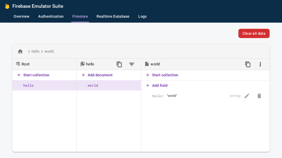Navigate to world in breadcrumb
This screenshot has height=158, width=282.
tap(49, 52)
